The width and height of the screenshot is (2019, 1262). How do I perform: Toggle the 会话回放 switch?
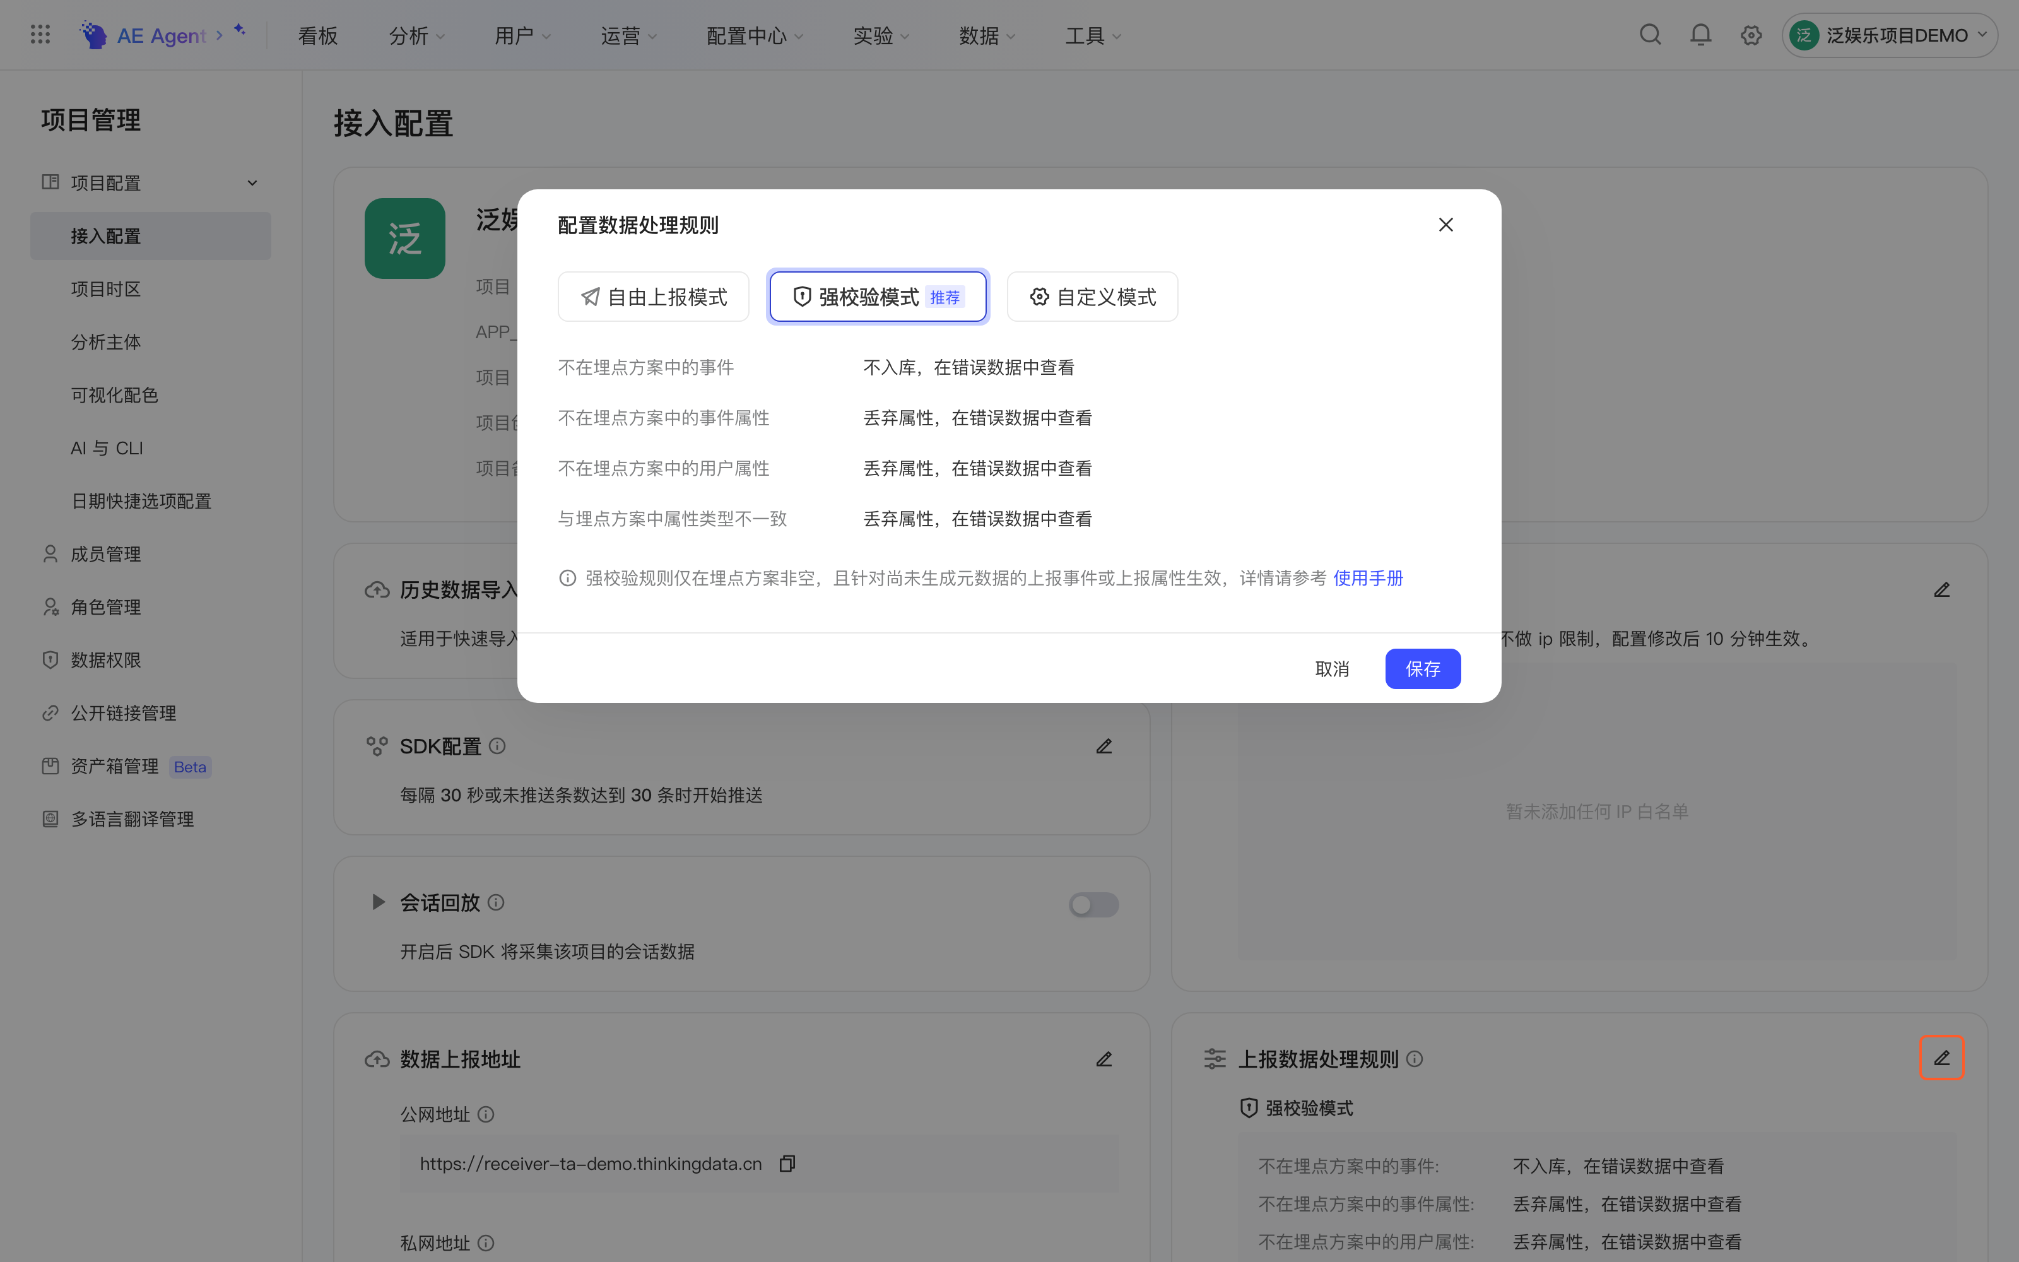point(1093,905)
